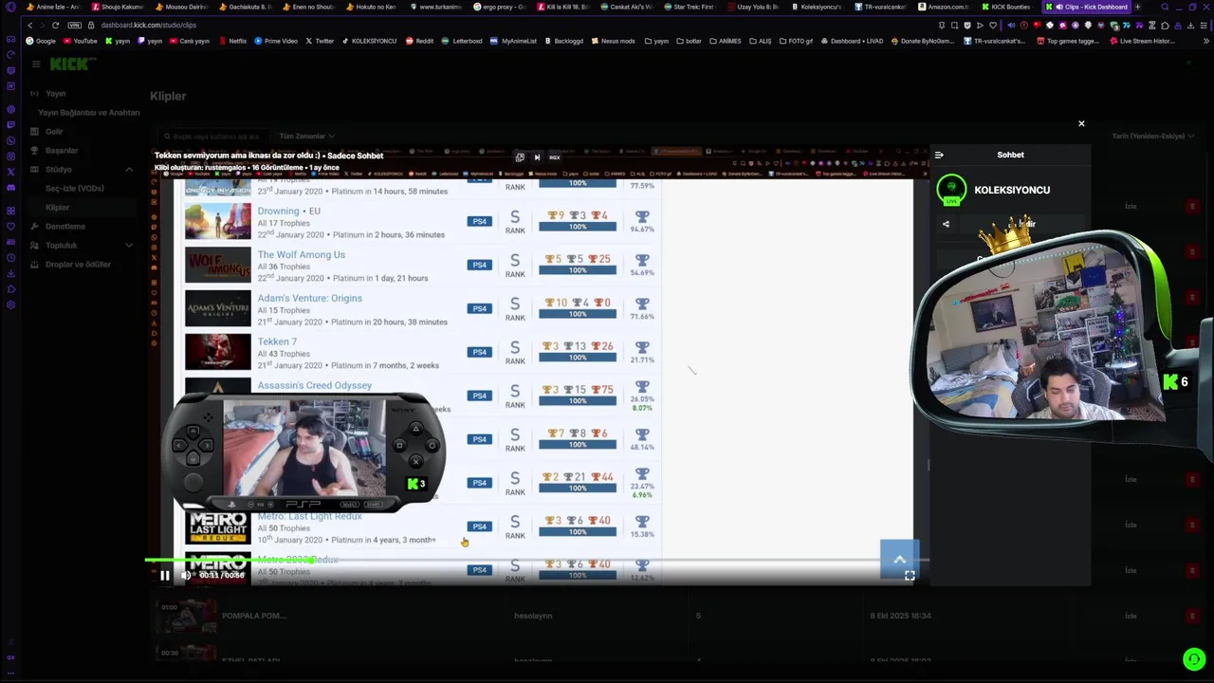Expand the FOTO gif bookmarks folder
1214x683 pixels.
coord(796,42)
